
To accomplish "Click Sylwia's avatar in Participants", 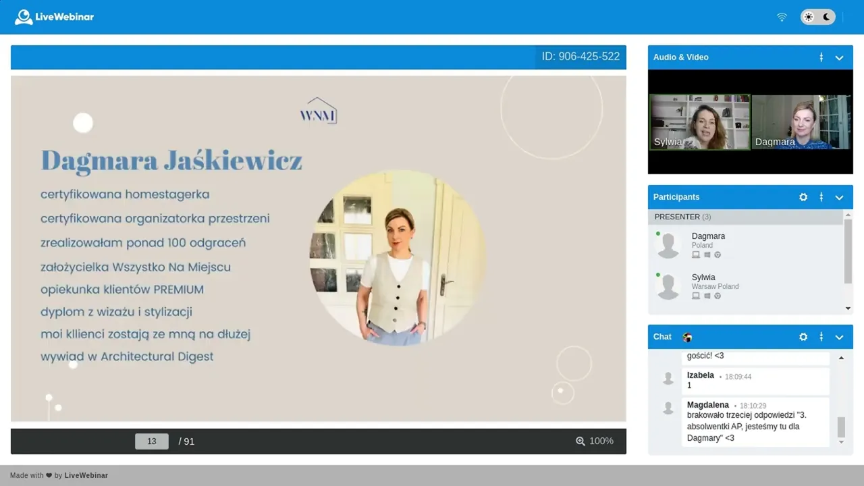I will pos(668,286).
